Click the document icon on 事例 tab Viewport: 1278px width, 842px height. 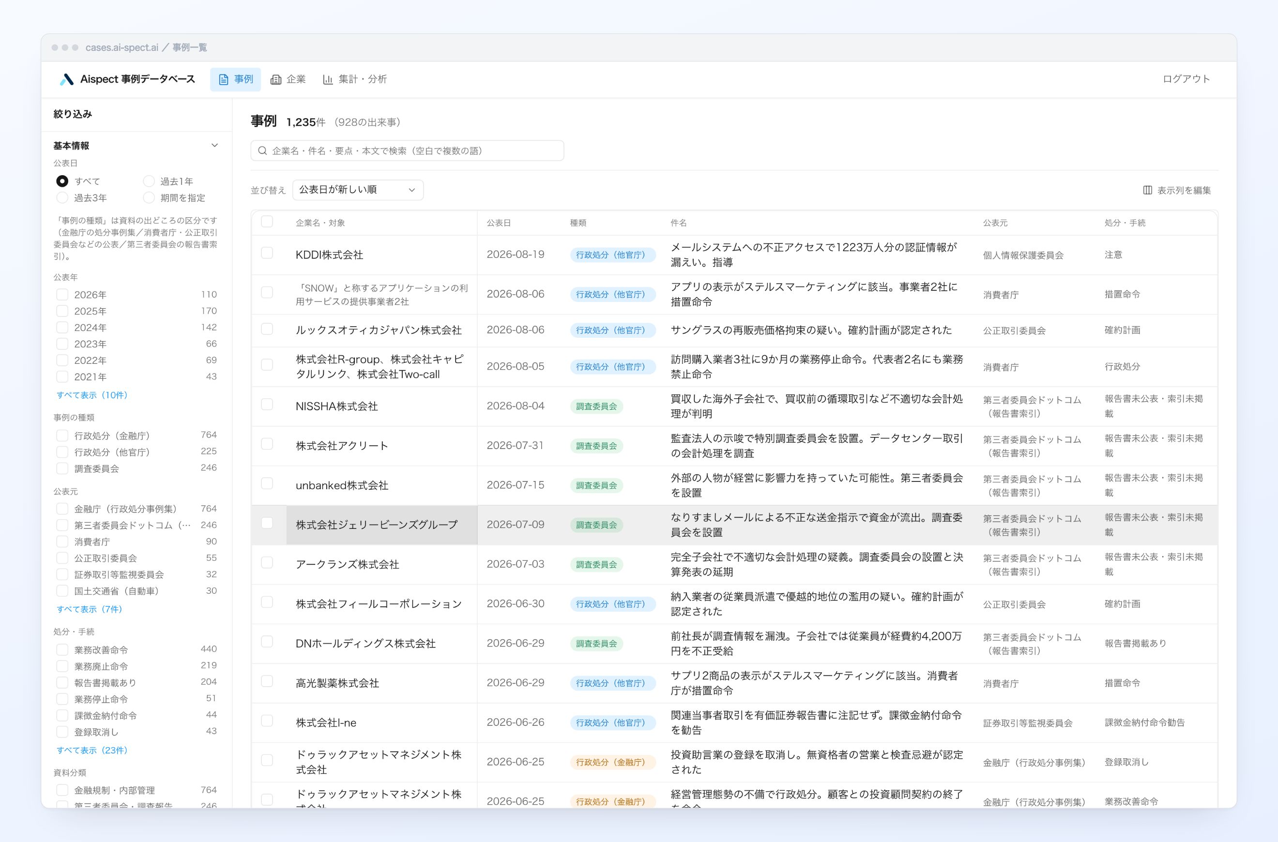(x=224, y=79)
